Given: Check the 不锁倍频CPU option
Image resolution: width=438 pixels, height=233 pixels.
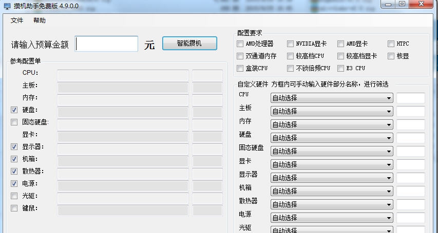Looking at the screenshot, I should point(290,68).
